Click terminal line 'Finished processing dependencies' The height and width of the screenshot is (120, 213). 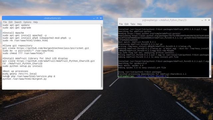coord(152,74)
